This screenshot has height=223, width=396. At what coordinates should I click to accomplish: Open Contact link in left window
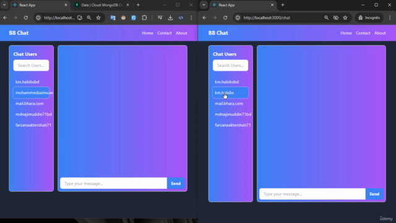(165, 33)
